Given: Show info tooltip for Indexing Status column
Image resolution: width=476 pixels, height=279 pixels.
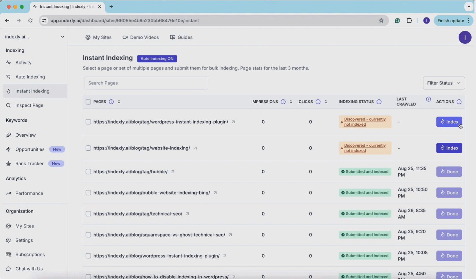Looking at the screenshot, I should coord(379,102).
